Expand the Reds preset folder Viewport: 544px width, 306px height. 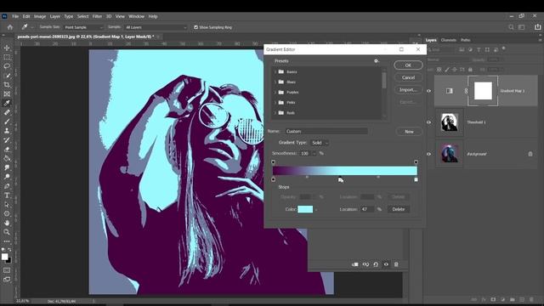[275, 113]
